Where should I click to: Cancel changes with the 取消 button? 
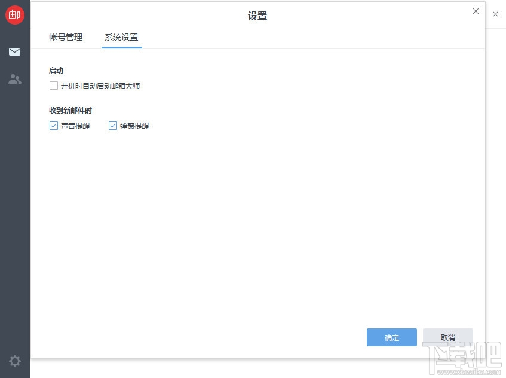(x=447, y=337)
